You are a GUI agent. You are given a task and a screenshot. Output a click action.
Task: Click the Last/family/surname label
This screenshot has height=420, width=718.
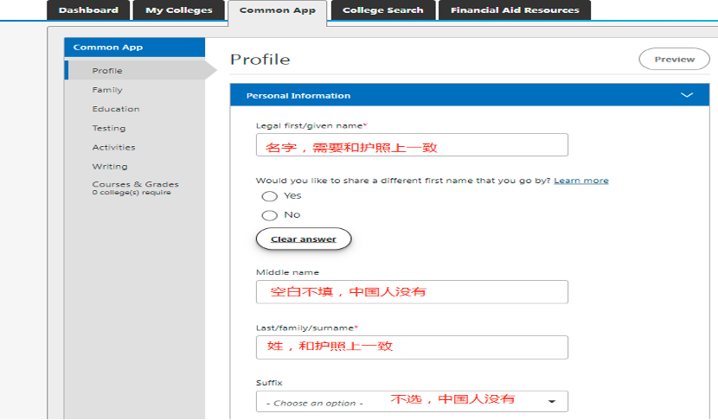point(307,328)
